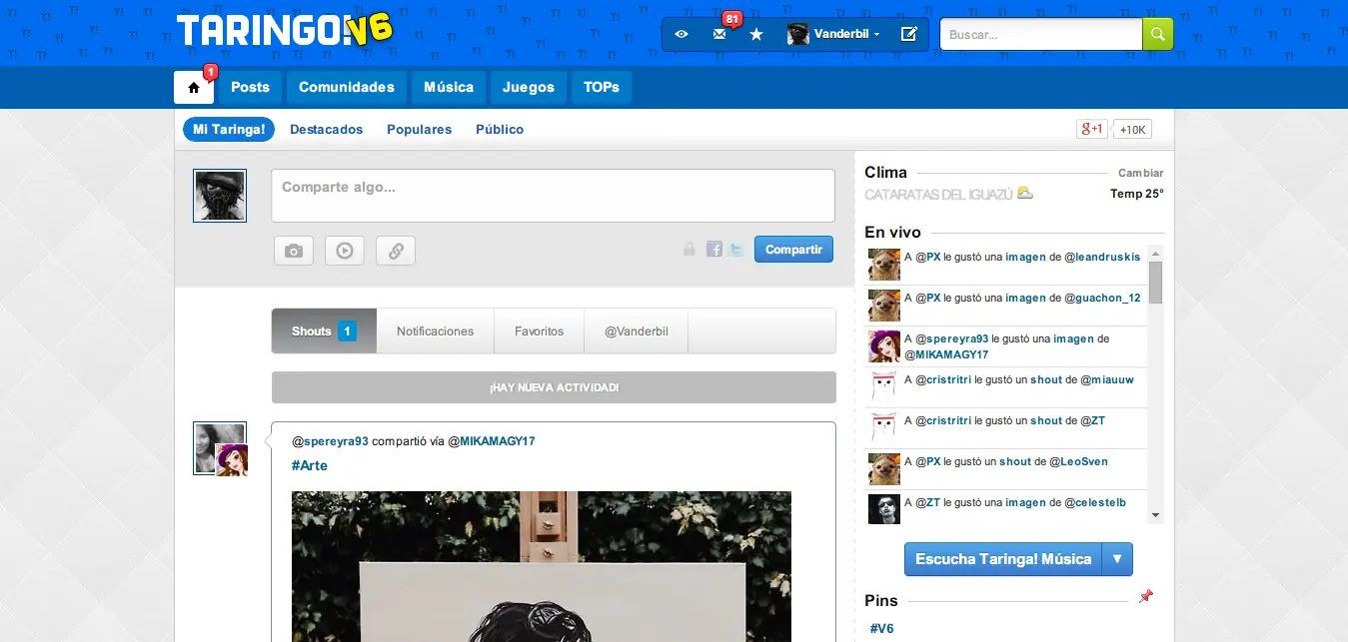The width and height of the screenshot is (1348, 642).
Task: Click the @leandruskis link in En vivo
Action: coord(1102,257)
